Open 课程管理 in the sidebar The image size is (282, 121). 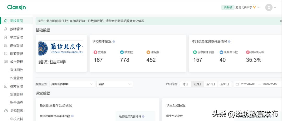click(16, 45)
